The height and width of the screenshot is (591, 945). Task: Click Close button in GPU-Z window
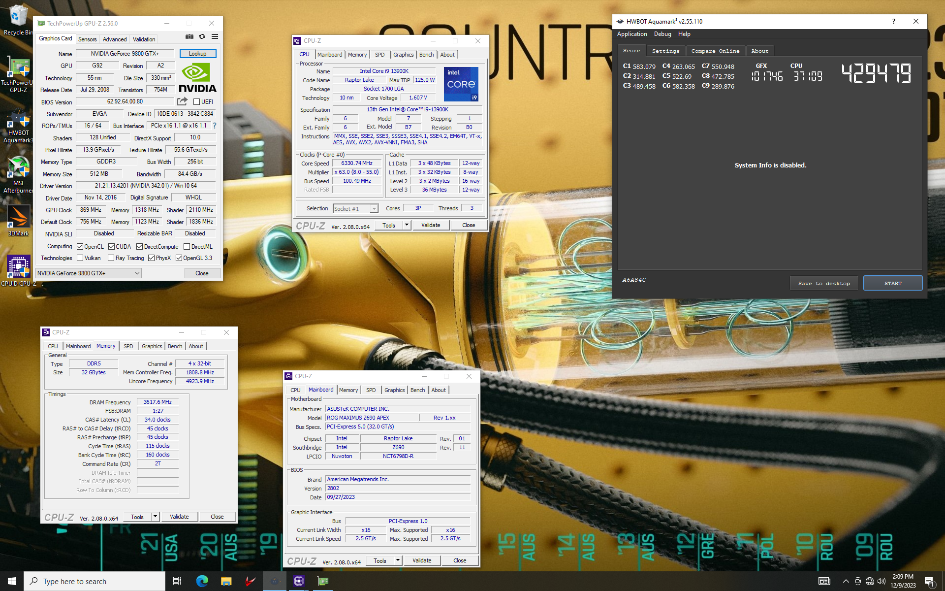202,273
